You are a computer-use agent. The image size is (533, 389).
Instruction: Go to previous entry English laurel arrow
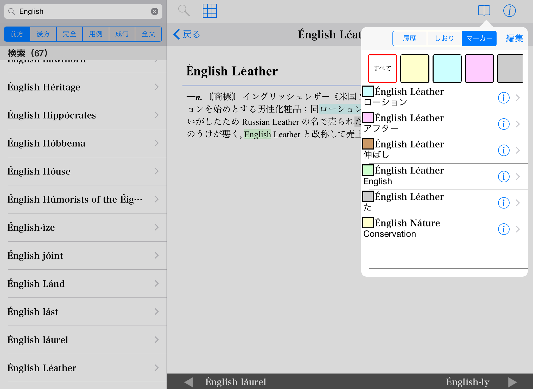click(x=189, y=382)
